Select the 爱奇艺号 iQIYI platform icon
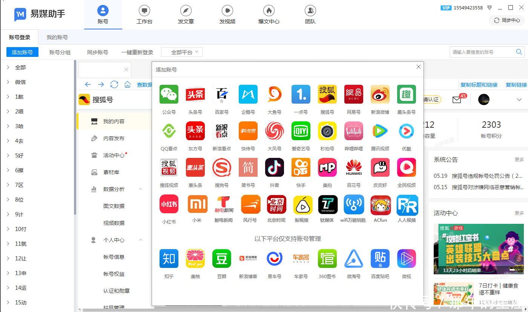This screenshot has width=528, height=312. coord(301,131)
